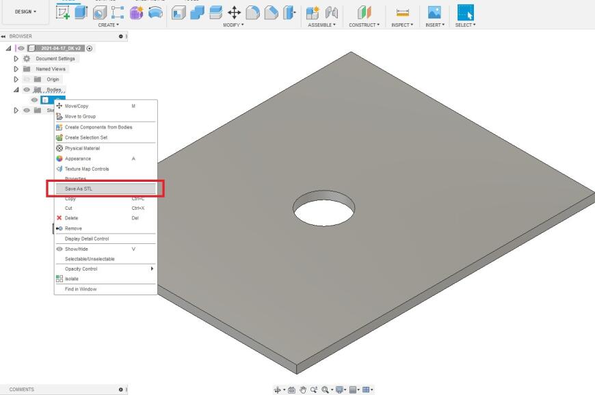Activate the root component radio button
The height and width of the screenshot is (395, 595).
[x=90, y=48]
